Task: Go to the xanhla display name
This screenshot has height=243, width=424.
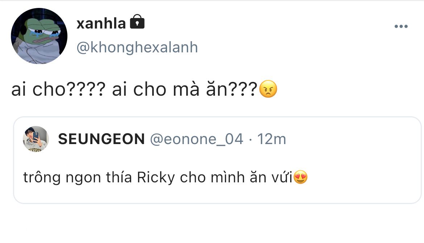Action: [101, 23]
